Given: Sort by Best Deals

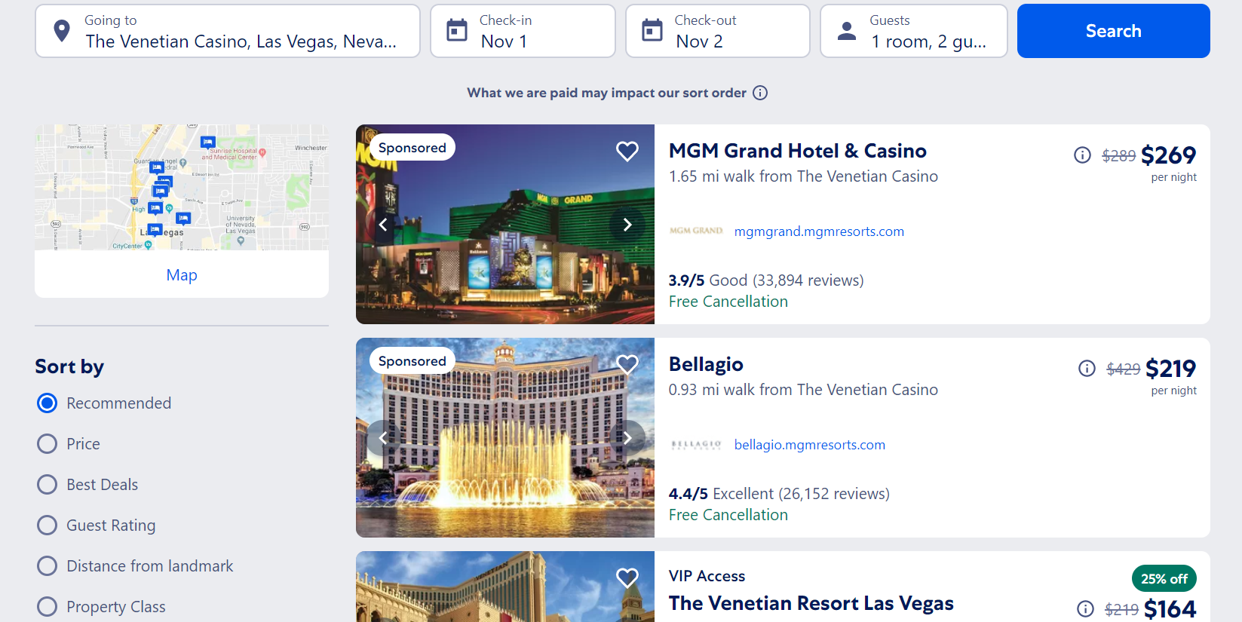Looking at the screenshot, I should [x=87, y=485].
